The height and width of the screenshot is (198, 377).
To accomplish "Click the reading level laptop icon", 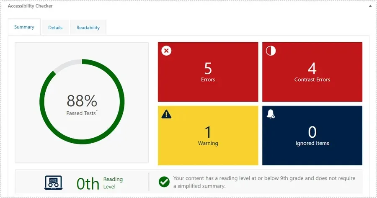I will coord(54,183).
